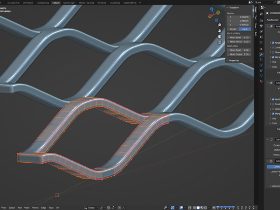Viewport: 280px width, 210px height.
Task: Click the Add Modifier button
Action: coord(273,20)
